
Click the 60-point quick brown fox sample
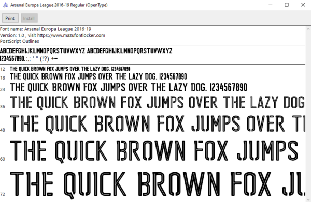pyautogui.click(x=154, y=151)
